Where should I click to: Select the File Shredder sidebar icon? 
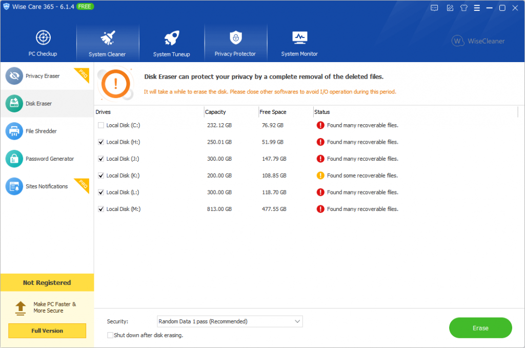(14, 131)
